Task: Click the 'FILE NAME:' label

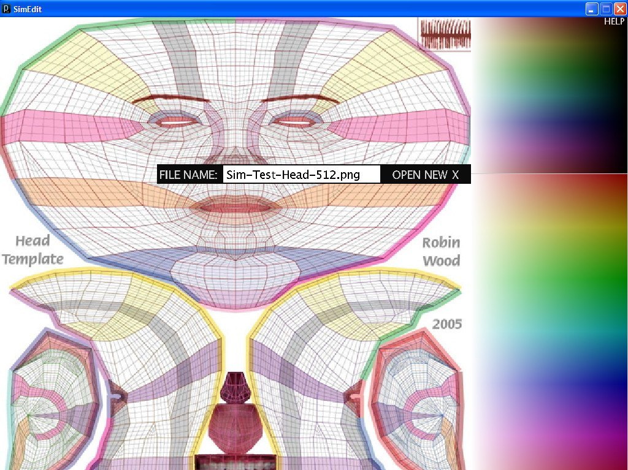Action: click(x=188, y=175)
